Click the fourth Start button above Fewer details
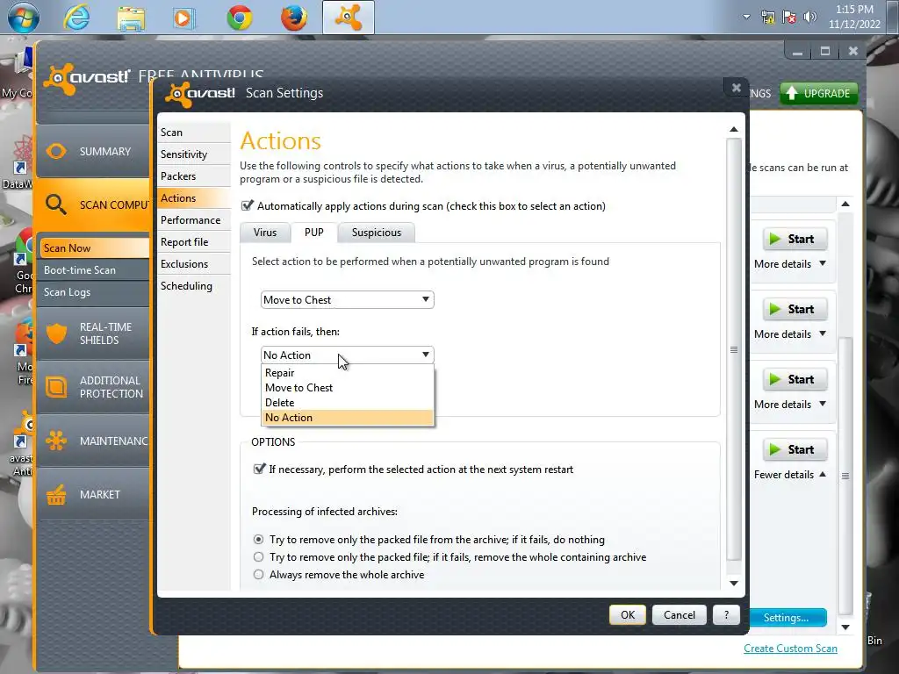This screenshot has height=674, width=899. tap(795, 449)
